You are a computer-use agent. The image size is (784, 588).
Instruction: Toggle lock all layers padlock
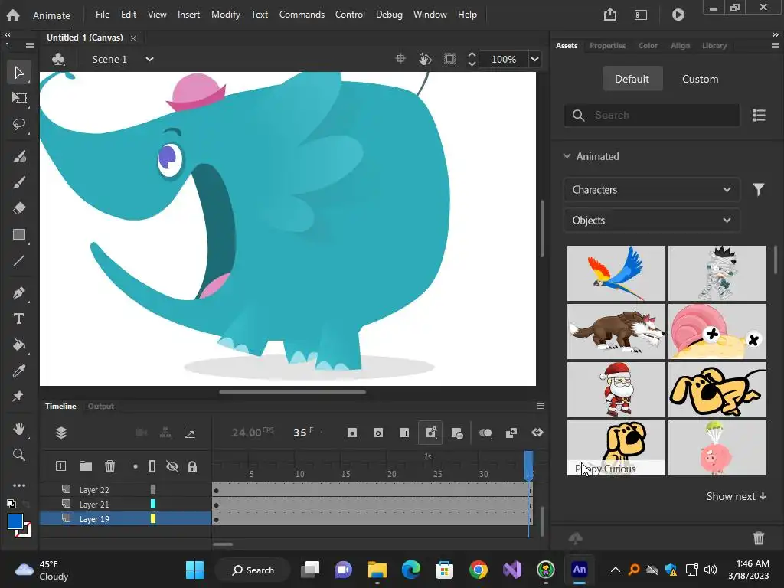click(x=192, y=466)
